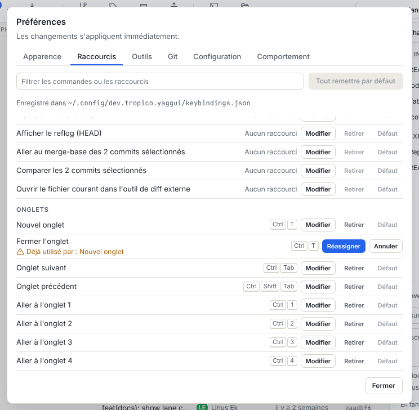The image size is (419, 410).
Task: Click the keybindings.json path text
Action: pyautogui.click(x=159, y=103)
